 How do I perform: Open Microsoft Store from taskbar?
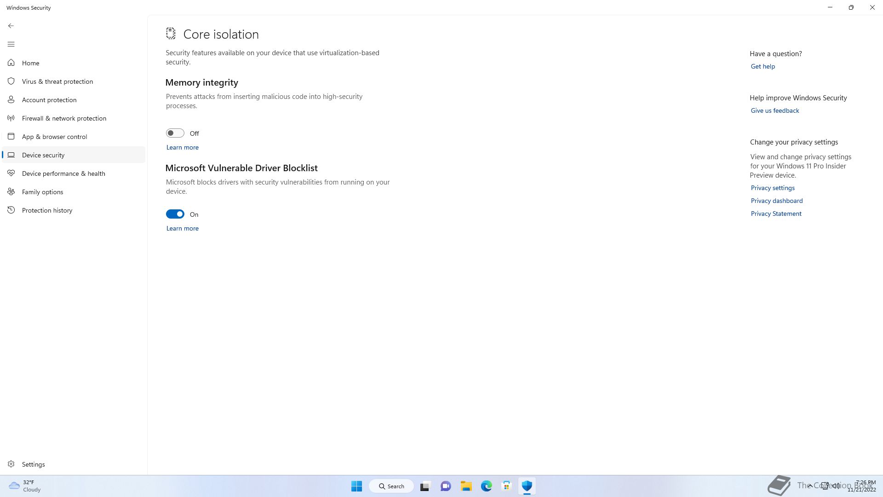pos(506,486)
